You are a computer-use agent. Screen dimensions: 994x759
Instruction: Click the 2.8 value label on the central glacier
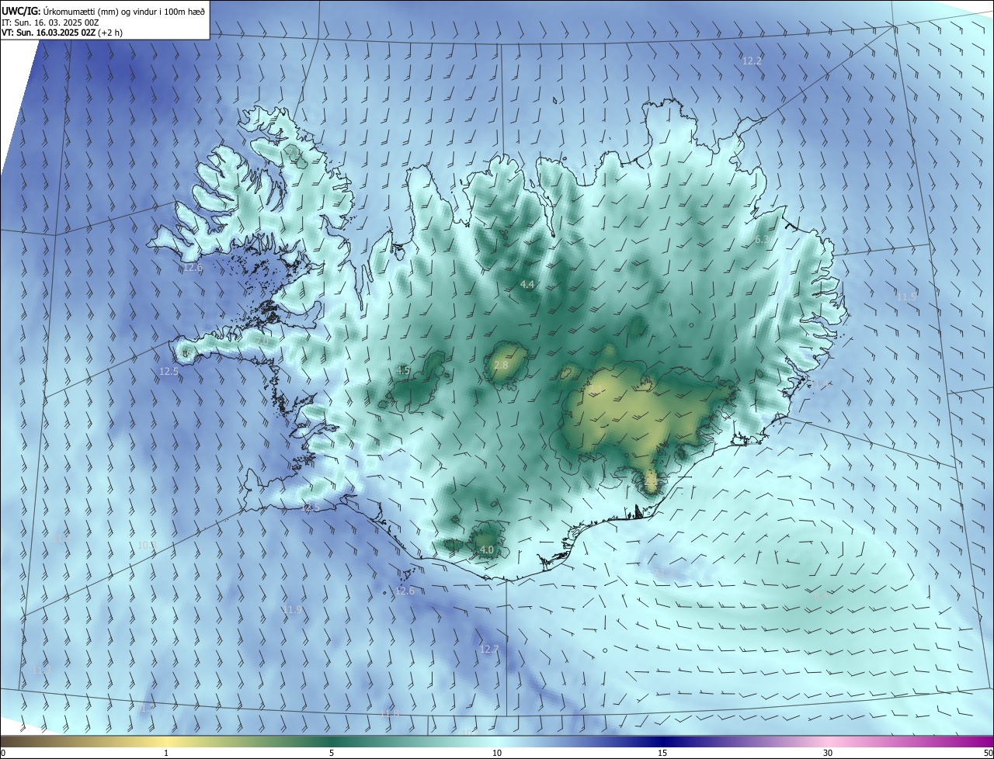[501, 366]
